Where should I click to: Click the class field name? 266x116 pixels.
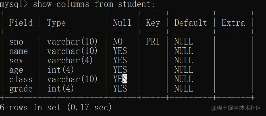(x=21, y=79)
